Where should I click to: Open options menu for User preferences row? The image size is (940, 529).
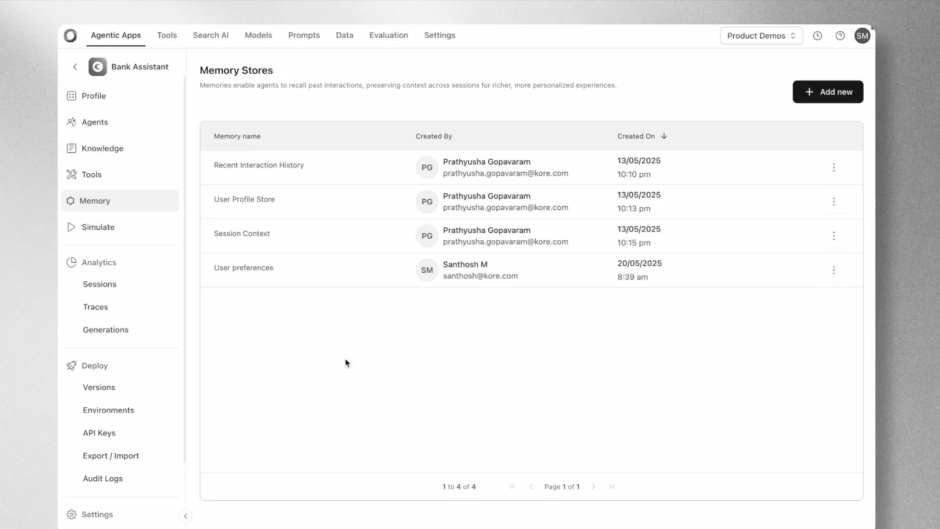coord(834,270)
